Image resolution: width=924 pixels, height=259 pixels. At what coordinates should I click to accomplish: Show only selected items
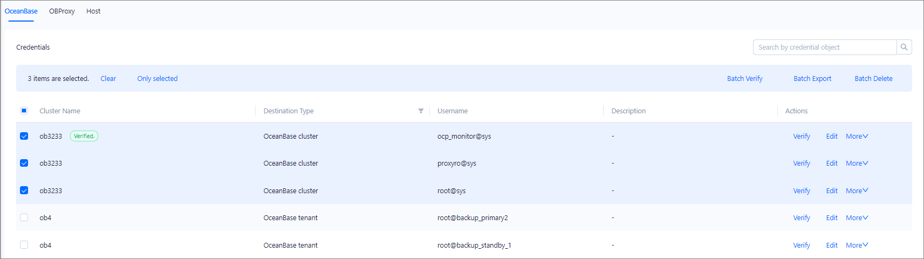coord(157,79)
